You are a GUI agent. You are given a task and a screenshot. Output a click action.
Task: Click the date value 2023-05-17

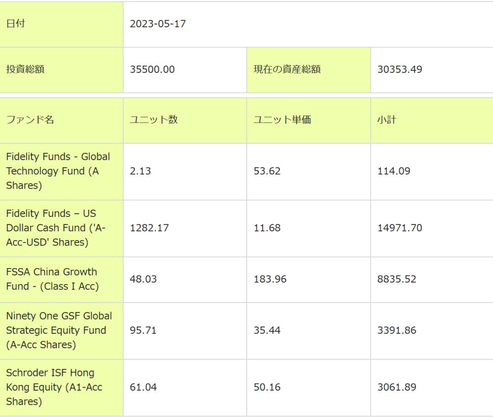point(158,24)
